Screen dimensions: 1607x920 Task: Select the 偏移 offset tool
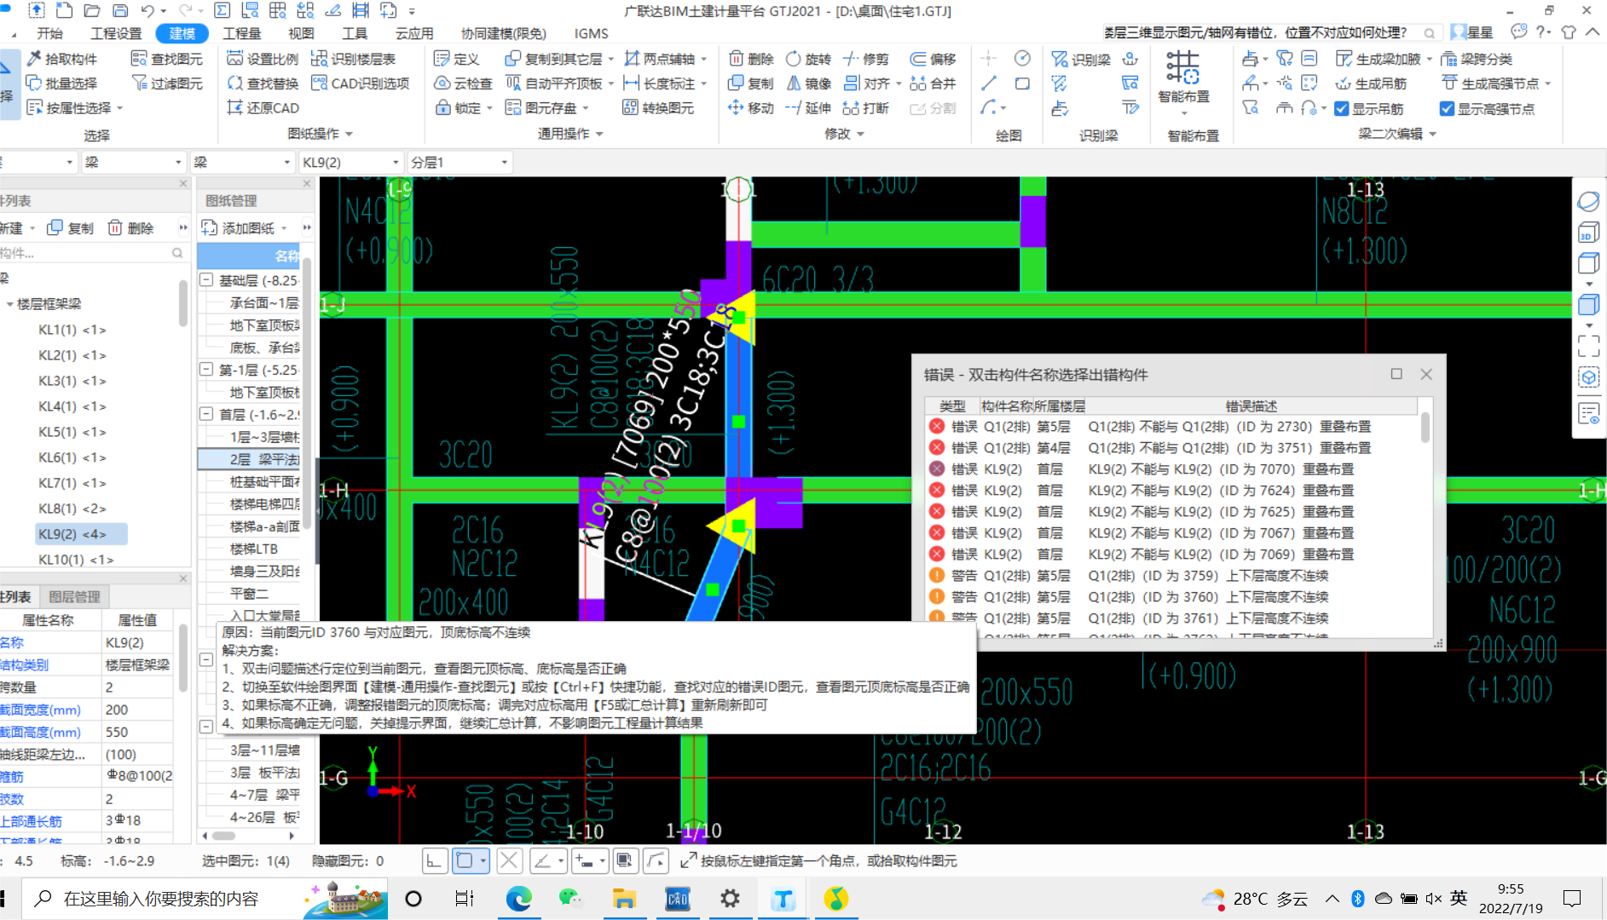pos(934,59)
